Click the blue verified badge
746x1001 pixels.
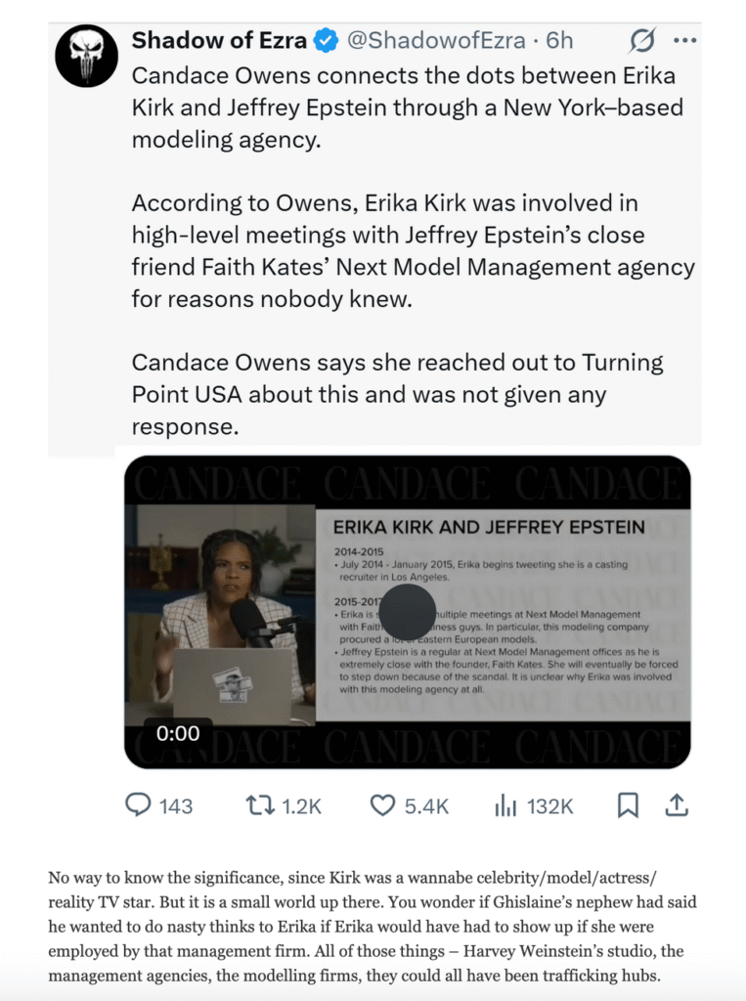[x=326, y=41]
